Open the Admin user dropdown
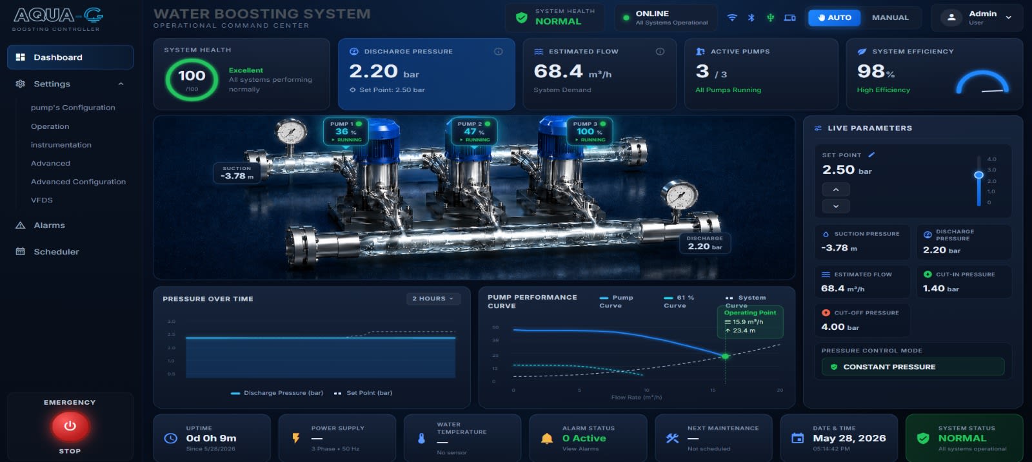1032x462 pixels. click(977, 18)
